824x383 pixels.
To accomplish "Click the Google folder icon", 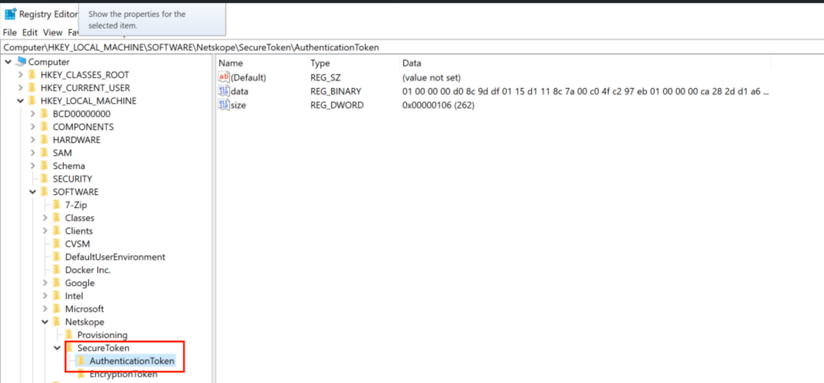I will [x=57, y=283].
